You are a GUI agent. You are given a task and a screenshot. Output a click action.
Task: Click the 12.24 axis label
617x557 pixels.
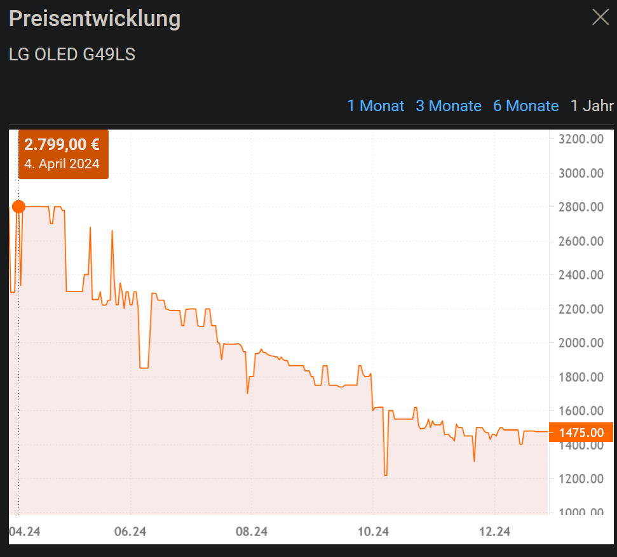coord(494,532)
